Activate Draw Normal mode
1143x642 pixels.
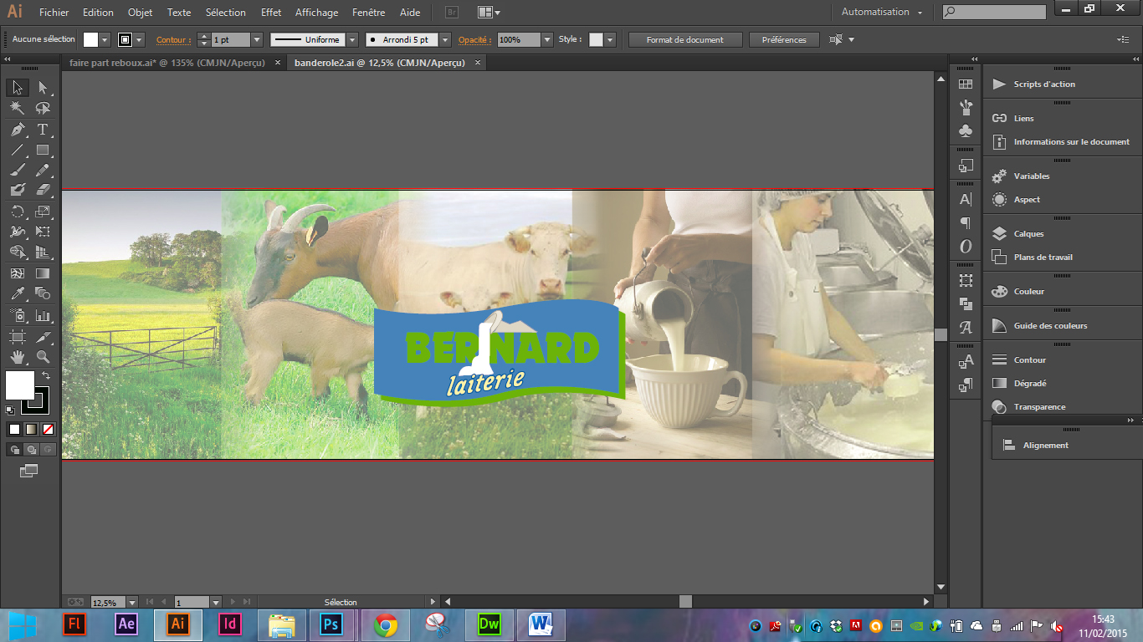click(14, 450)
